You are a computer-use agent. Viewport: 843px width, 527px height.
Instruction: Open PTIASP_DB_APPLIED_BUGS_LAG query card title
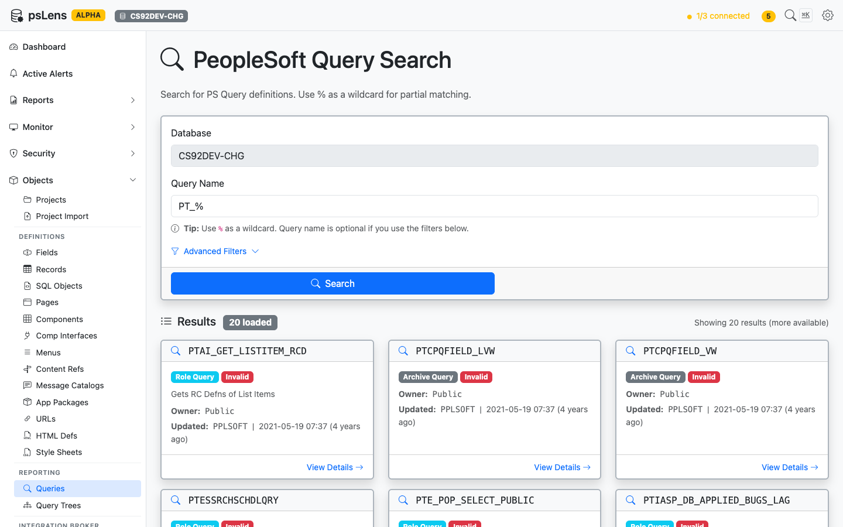[x=717, y=500]
